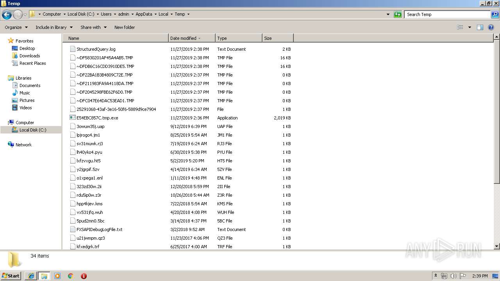The width and height of the screenshot is (500, 281).
Task: Refresh the Temp folder view
Action: coord(398,14)
